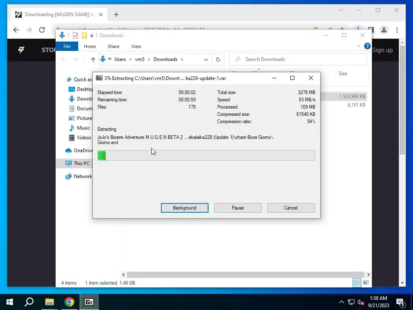Click scrollbar right arrow in Explorer
Screen dimensions: 413x310
point(368,274)
